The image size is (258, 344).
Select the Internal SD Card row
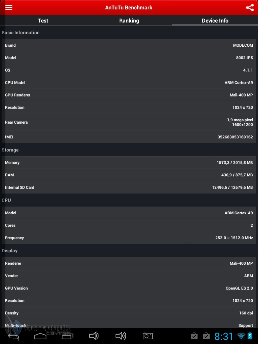[x=129, y=187]
